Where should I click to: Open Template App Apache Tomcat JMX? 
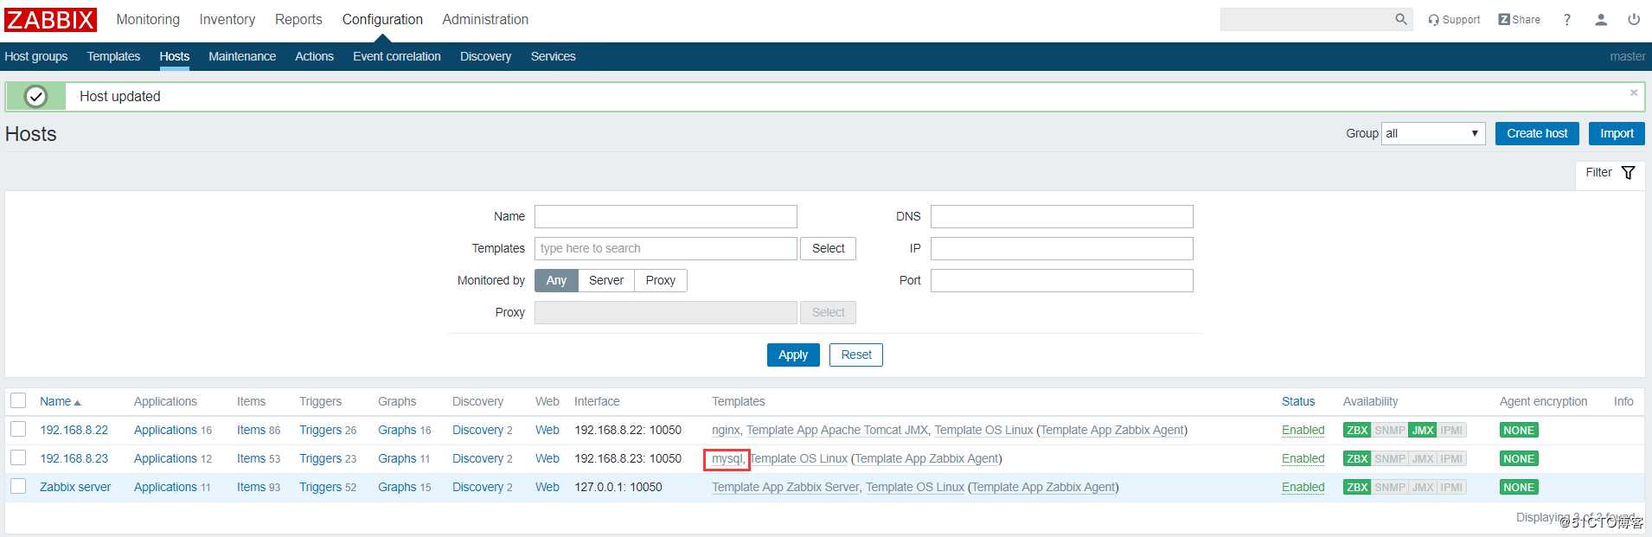(x=837, y=430)
